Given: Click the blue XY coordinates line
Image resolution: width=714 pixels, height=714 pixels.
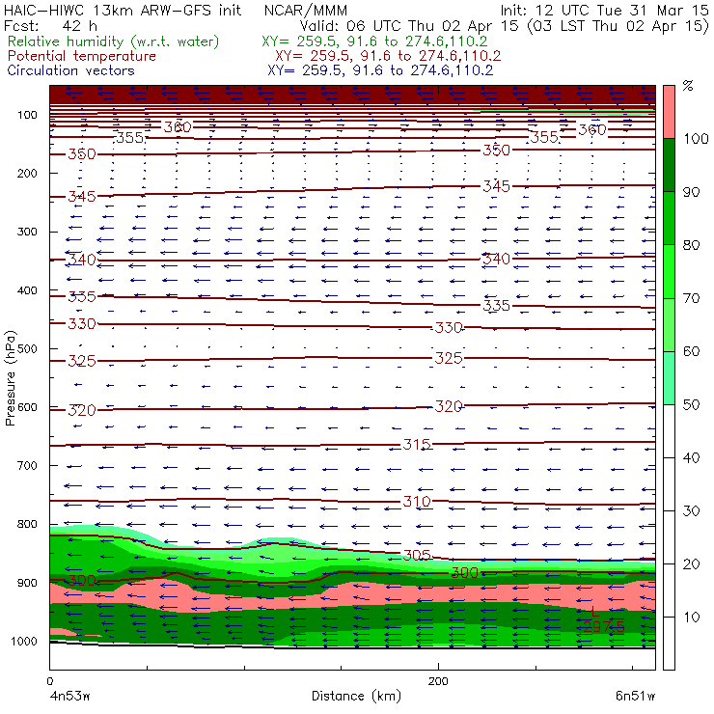Looking at the screenshot, I should (x=380, y=70).
